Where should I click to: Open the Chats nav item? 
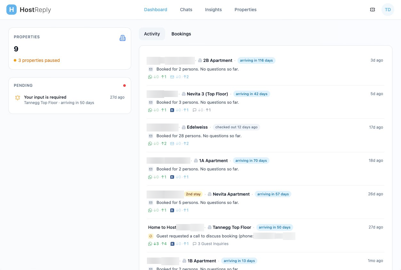pyautogui.click(x=186, y=10)
